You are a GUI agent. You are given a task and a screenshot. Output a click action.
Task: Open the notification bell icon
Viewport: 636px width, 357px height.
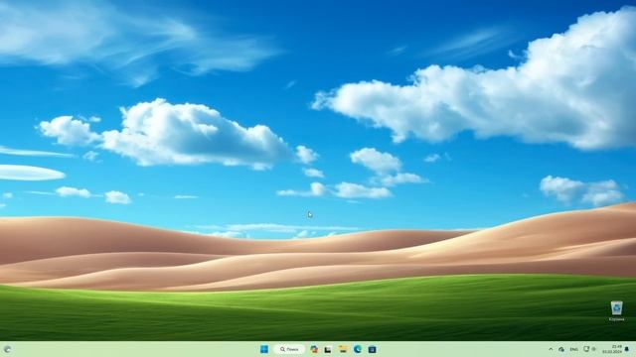tap(627, 349)
